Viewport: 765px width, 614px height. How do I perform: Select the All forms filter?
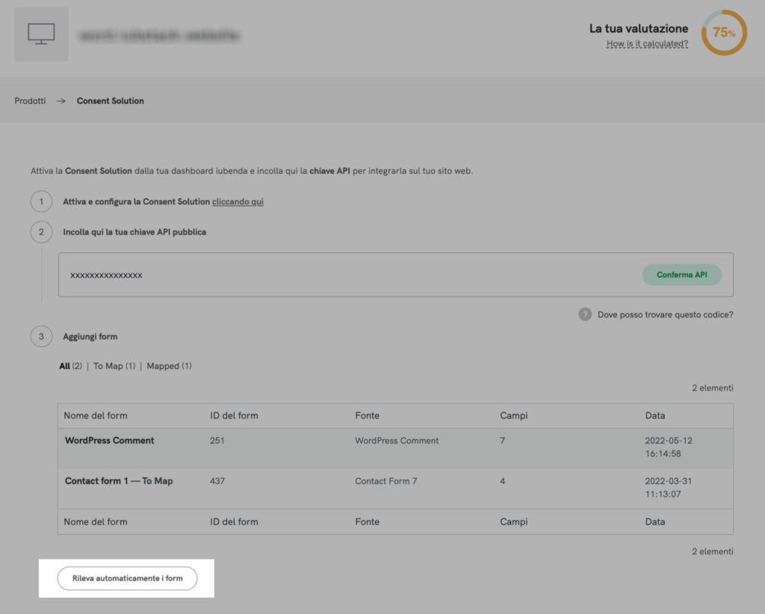pos(64,366)
